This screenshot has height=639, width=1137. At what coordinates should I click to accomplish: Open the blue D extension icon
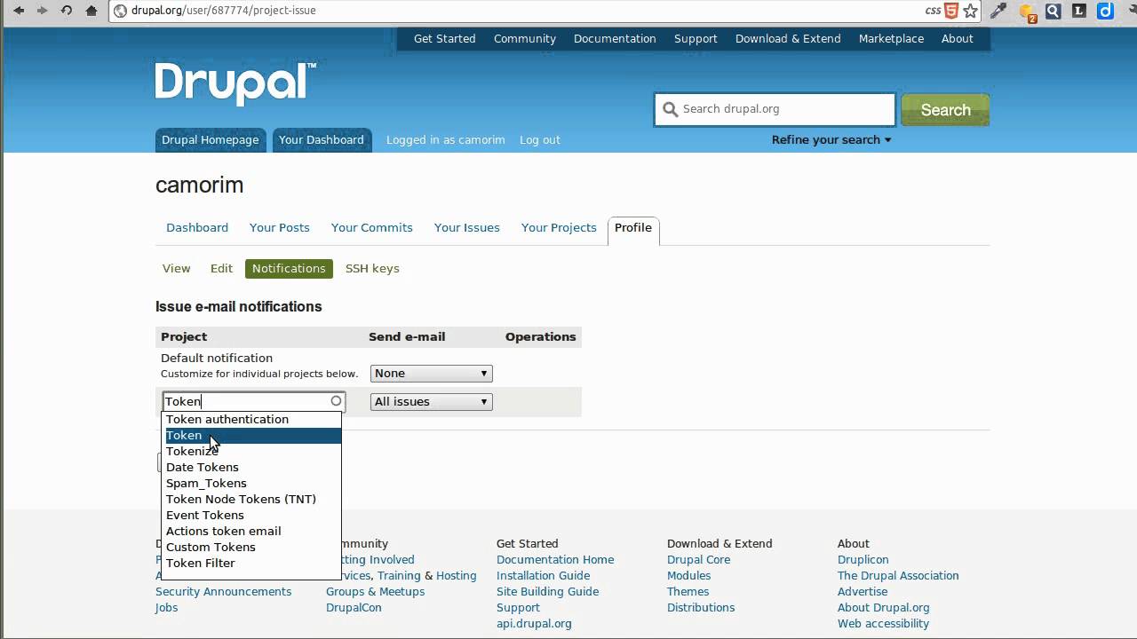[x=1105, y=11]
